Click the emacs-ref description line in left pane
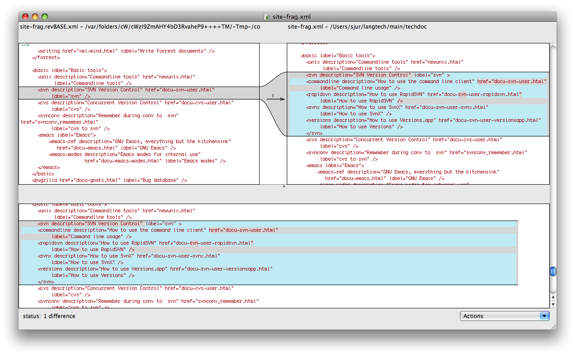This screenshot has height=355, width=575. [x=140, y=141]
